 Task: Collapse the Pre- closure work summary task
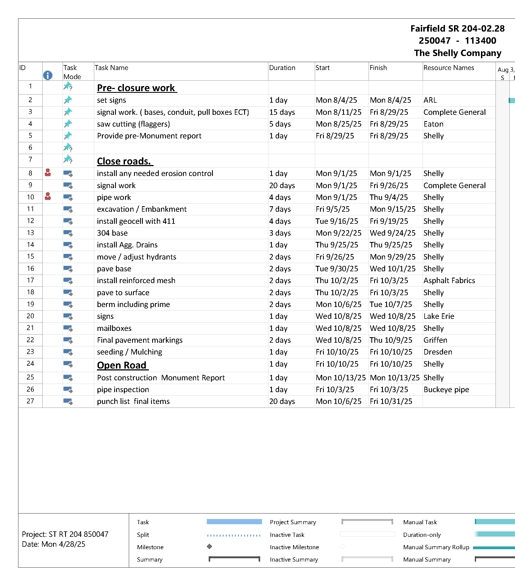coord(136,88)
